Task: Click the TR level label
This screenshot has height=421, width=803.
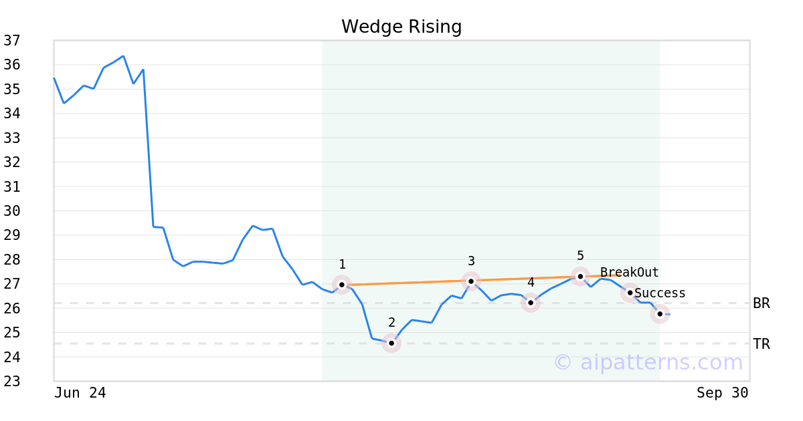Action: tap(762, 344)
